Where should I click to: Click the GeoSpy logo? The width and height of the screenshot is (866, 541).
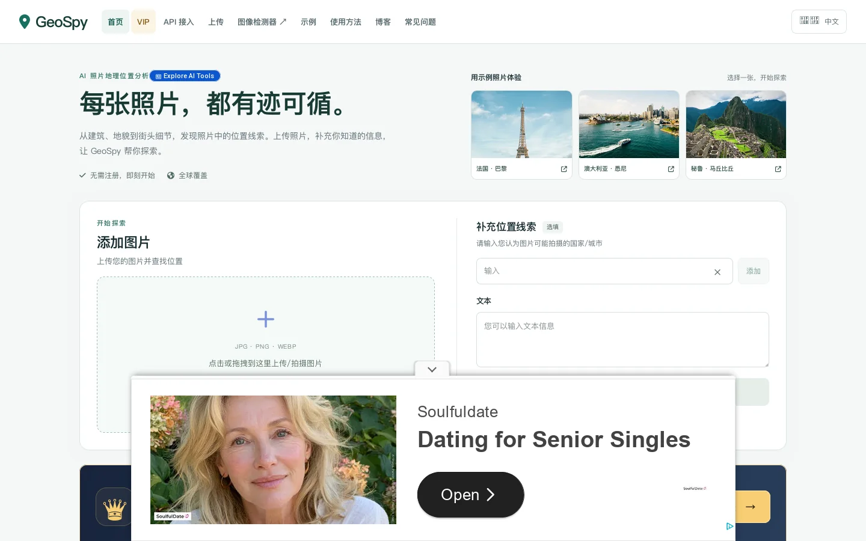[53, 22]
